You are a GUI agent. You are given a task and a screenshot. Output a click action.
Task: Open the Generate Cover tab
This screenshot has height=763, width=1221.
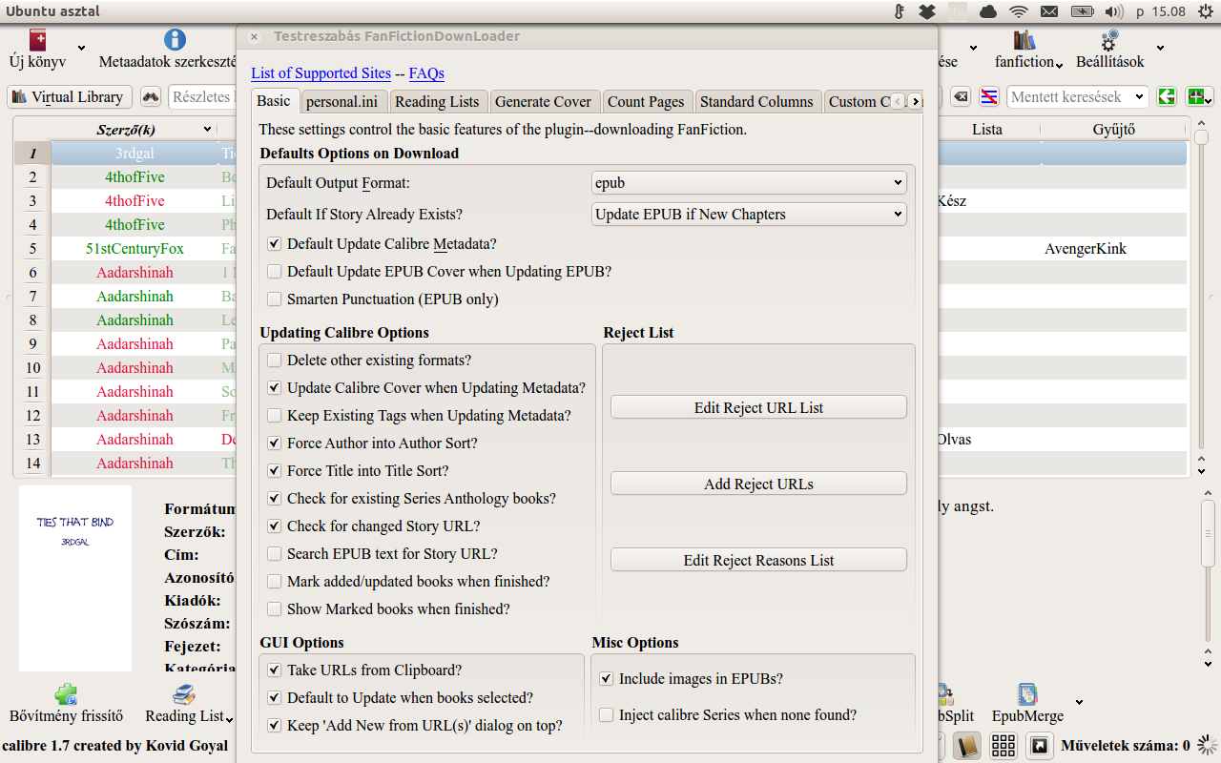pos(544,101)
